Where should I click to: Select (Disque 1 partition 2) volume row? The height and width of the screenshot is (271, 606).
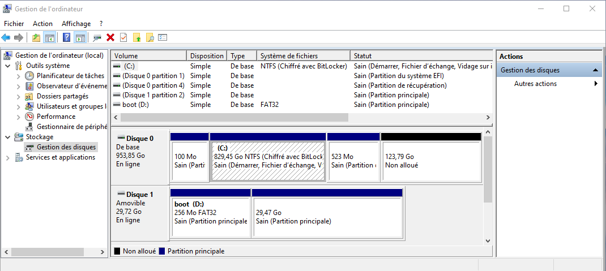click(302, 95)
